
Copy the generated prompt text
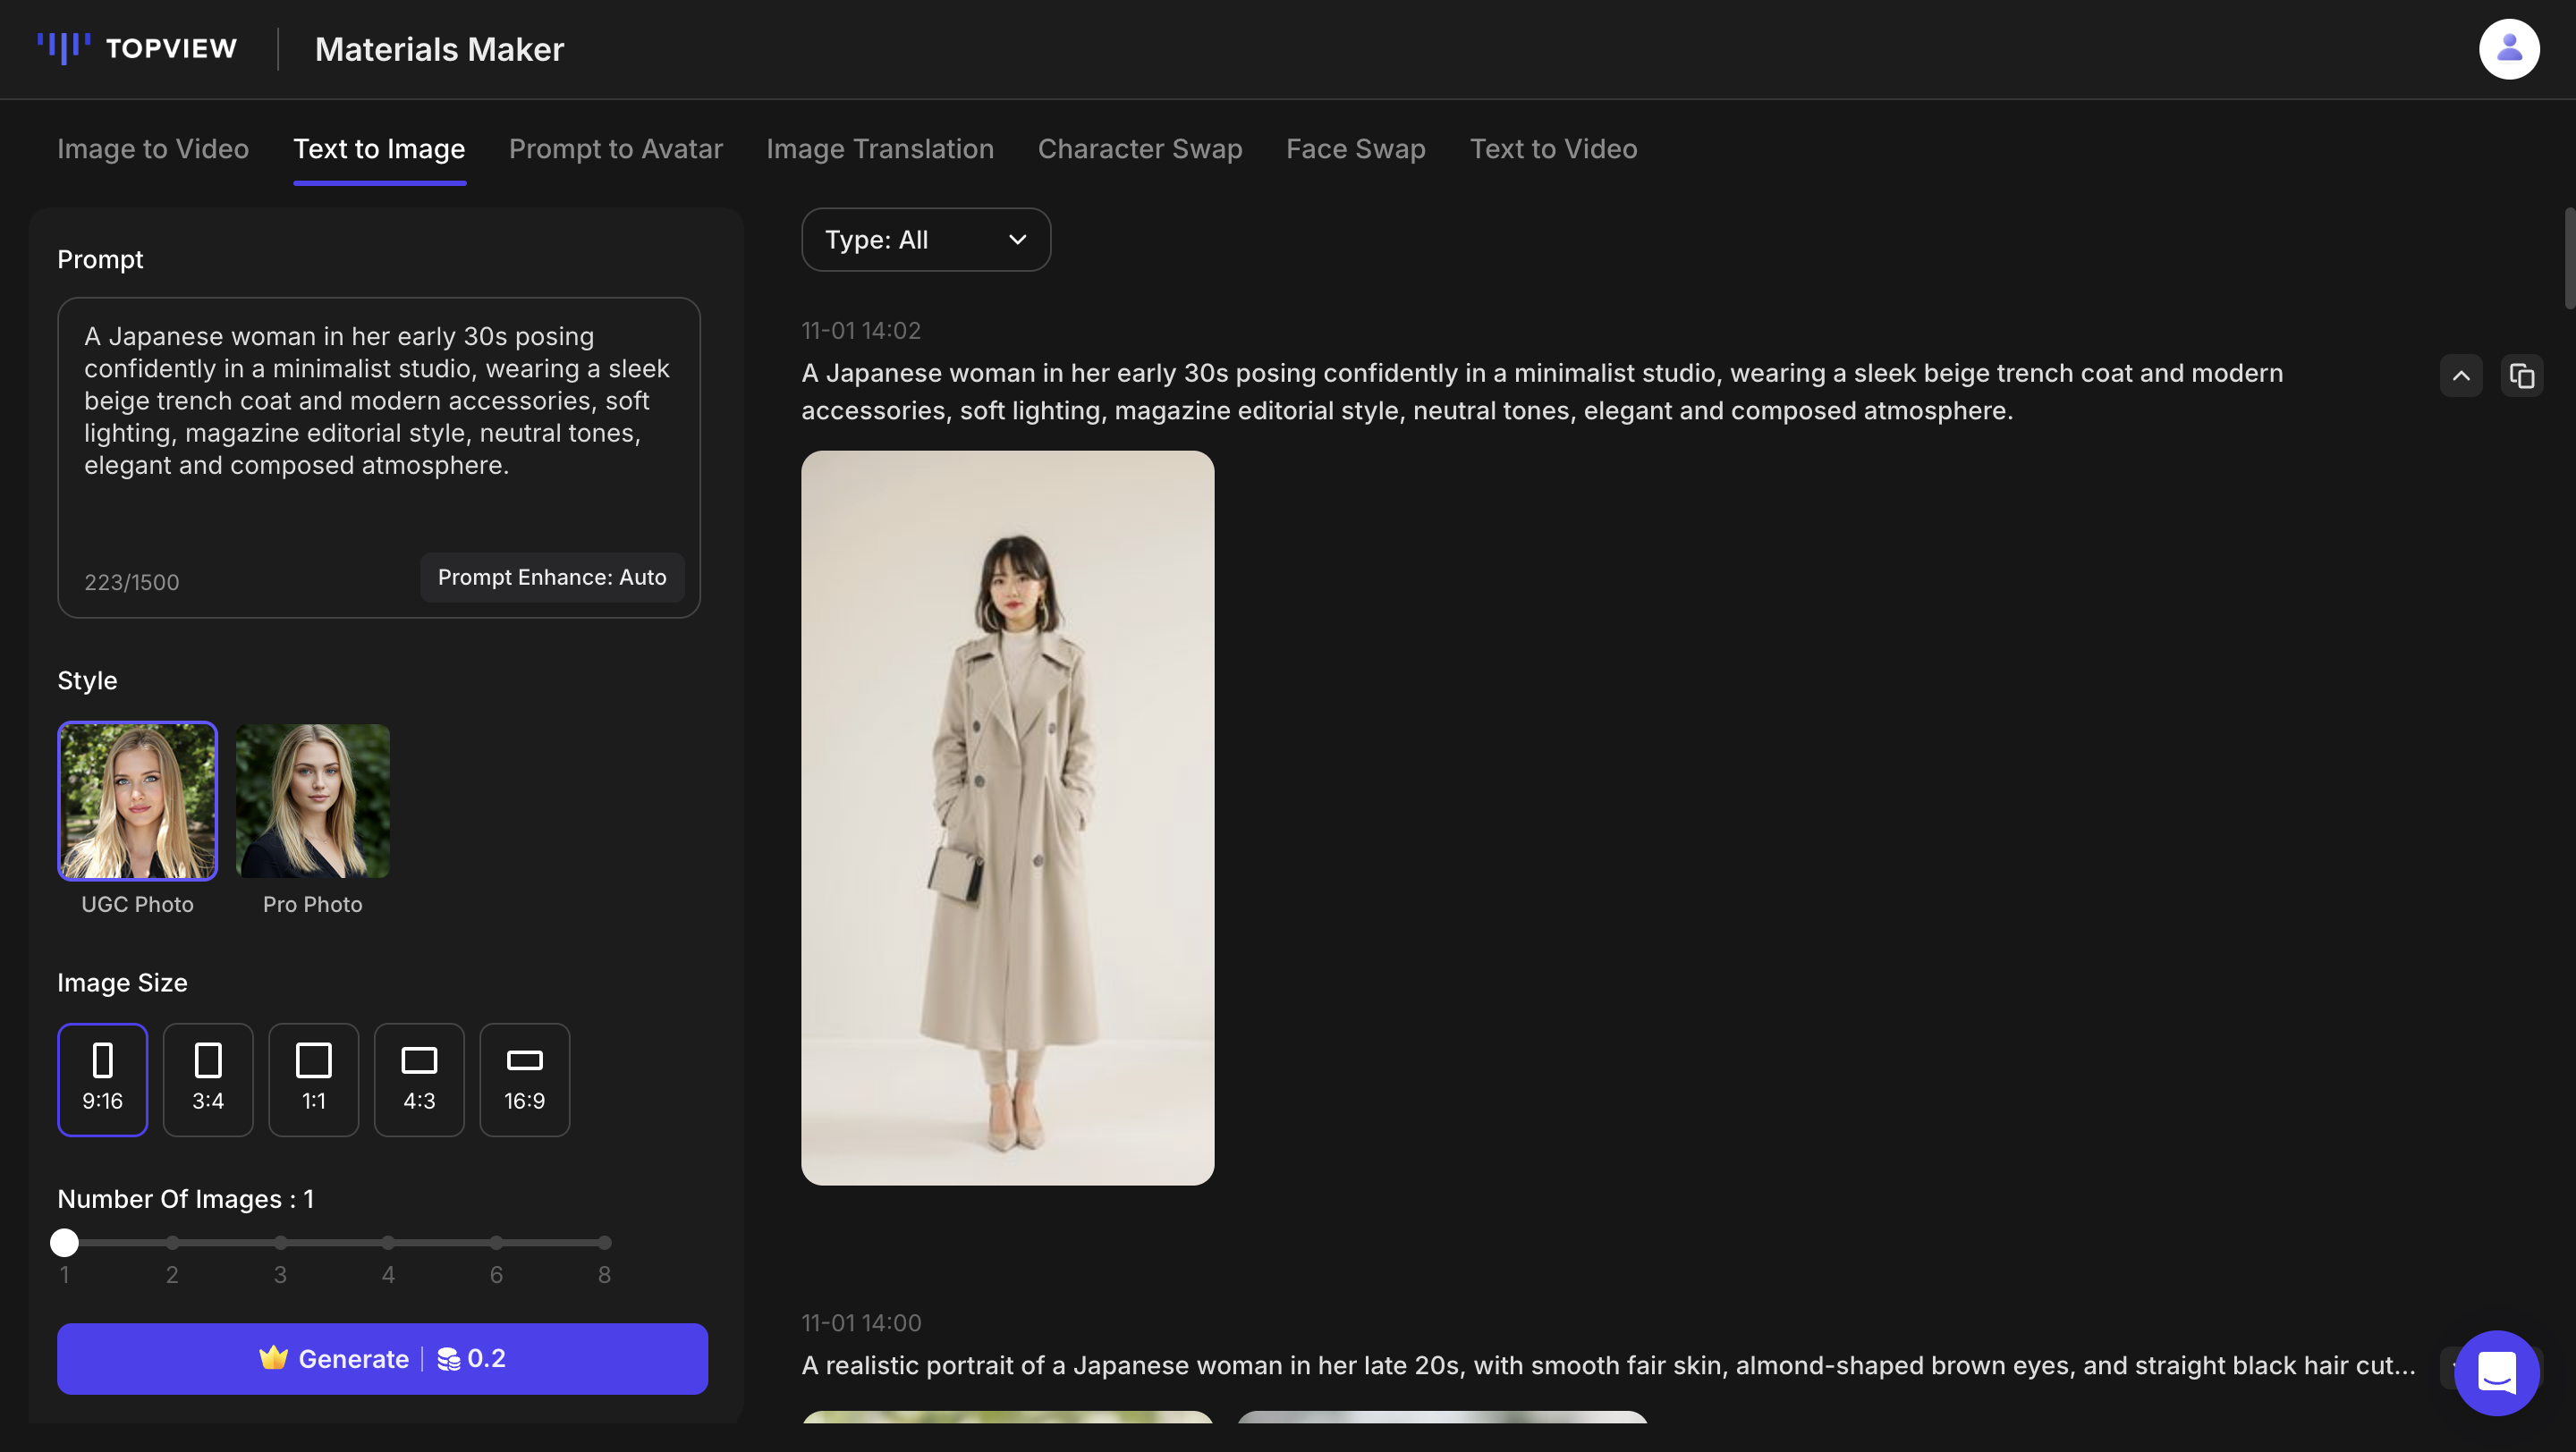(x=2523, y=376)
